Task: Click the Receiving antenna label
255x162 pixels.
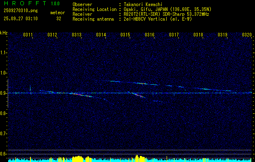Action: click(93, 19)
